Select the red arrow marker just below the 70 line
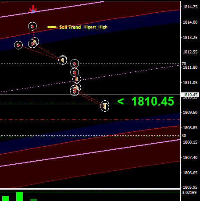Image resolution: width=200 pixels, height=201 pixels. coord(75,72)
